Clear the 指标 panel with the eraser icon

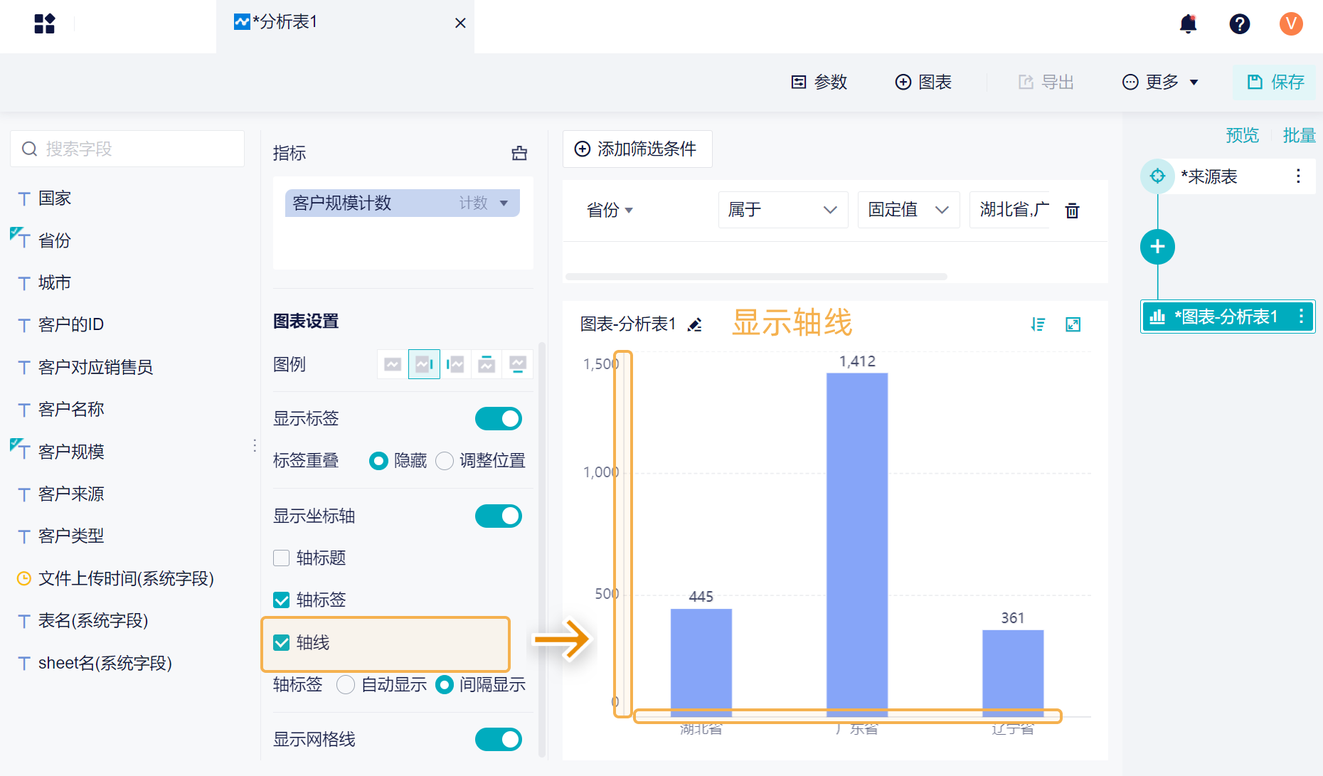pos(519,153)
